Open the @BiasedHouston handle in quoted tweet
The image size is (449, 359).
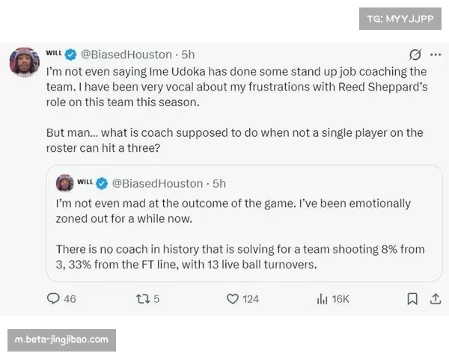[x=157, y=183]
